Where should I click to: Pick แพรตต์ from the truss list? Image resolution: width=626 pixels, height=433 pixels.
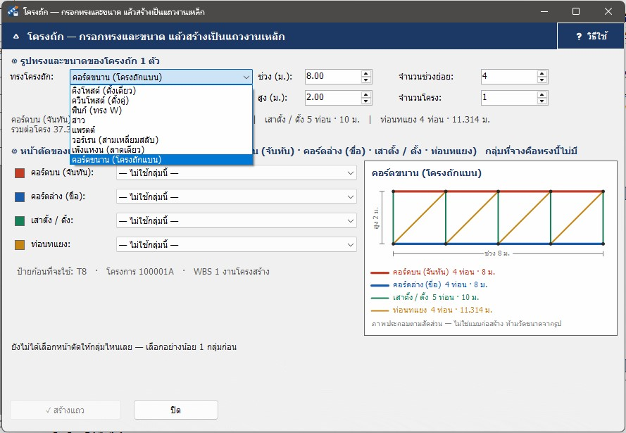[161, 130]
